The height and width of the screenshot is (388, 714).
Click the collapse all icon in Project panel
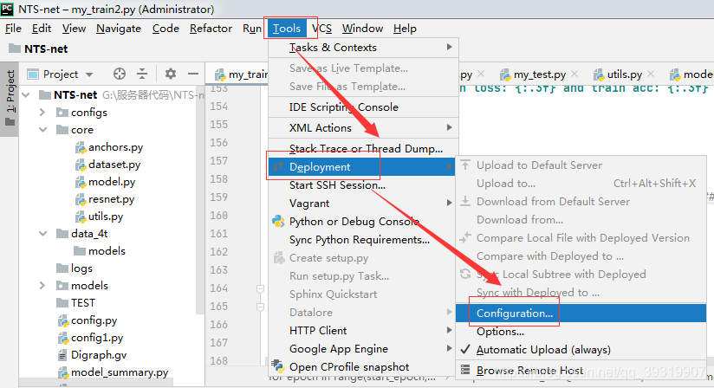click(142, 74)
